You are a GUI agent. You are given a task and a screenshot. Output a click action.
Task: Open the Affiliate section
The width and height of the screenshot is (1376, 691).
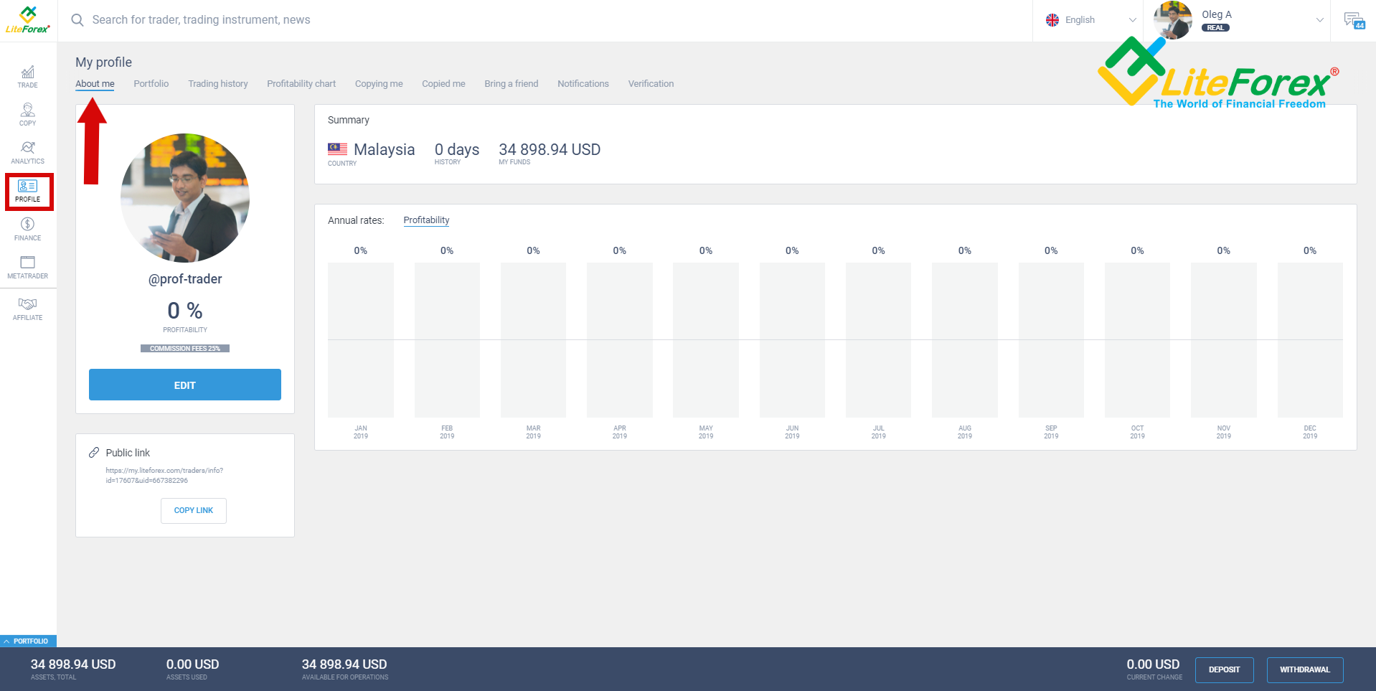tap(27, 307)
